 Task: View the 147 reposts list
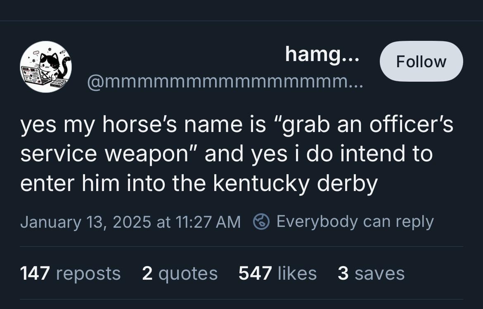coord(70,273)
